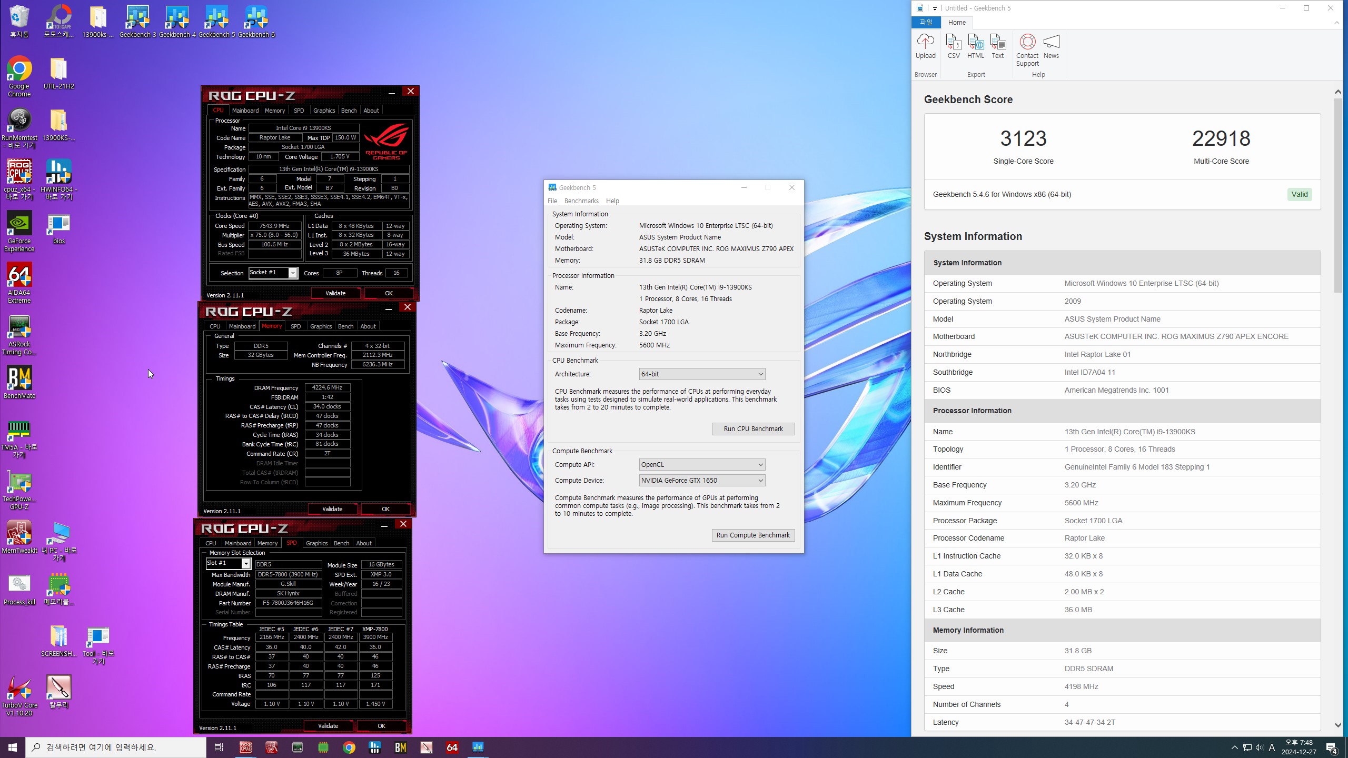The width and height of the screenshot is (1348, 758).
Task: Click the Windows search box
Action: 116,747
